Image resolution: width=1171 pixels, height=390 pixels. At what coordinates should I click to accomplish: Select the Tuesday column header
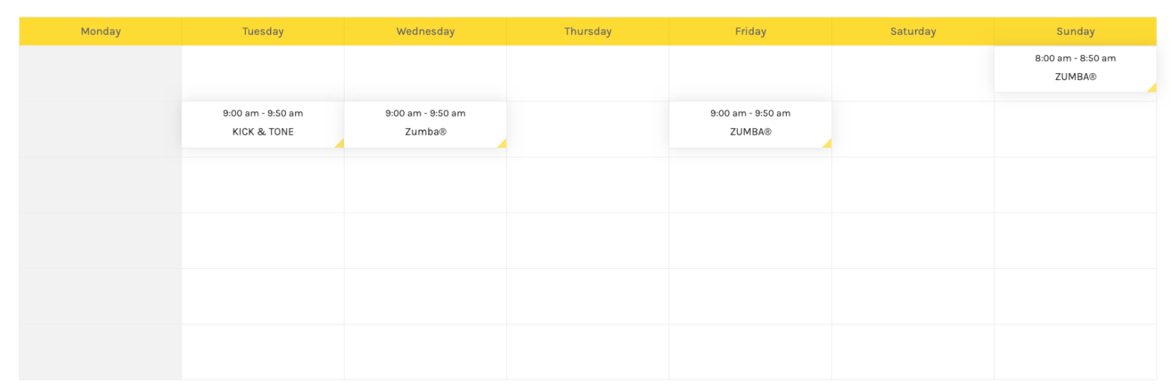tap(263, 31)
